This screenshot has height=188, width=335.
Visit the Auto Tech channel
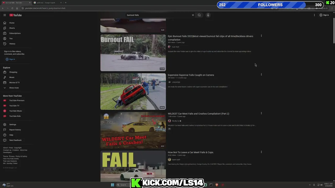pyautogui.click(x=175, y=47)
